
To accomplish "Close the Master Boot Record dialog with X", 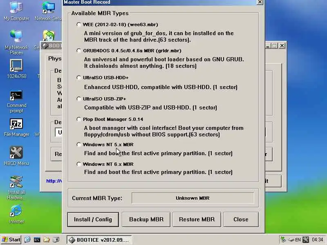I will point(260,2).
